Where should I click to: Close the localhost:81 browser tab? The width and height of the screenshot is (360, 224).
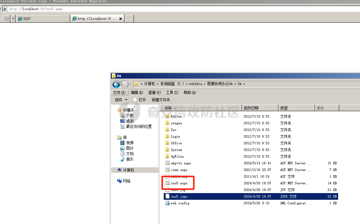pyautogui.click(x=121, y=19)
